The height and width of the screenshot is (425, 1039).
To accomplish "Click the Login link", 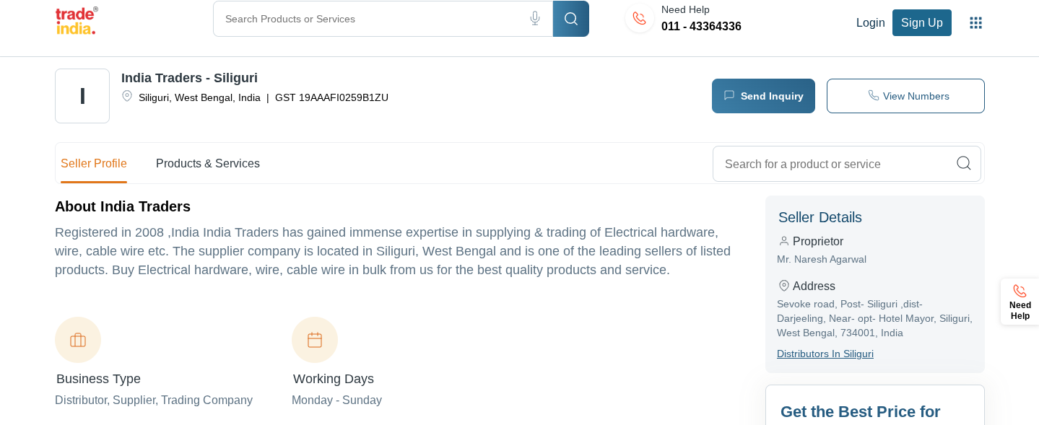I will (x=870, y=23).
